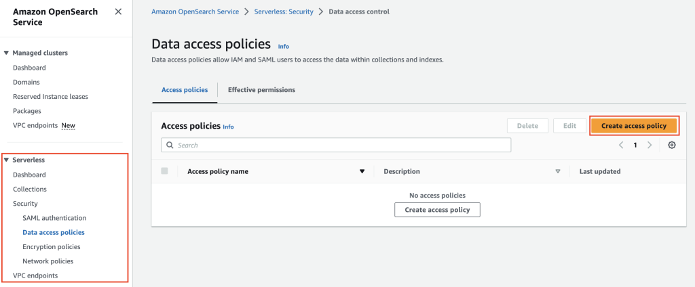Focus the access policies search field
695x287 pixels.
point(339,145)
